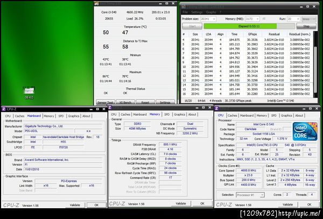Open LinX Graphs menu
The width and height of the screenshot is (323, 219).
pyautogui.click(x=211, y=12)
